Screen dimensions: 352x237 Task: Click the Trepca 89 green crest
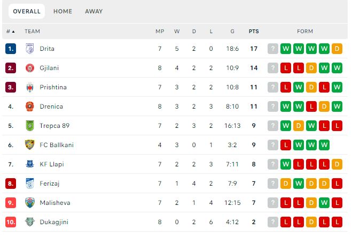coord(29,126)
